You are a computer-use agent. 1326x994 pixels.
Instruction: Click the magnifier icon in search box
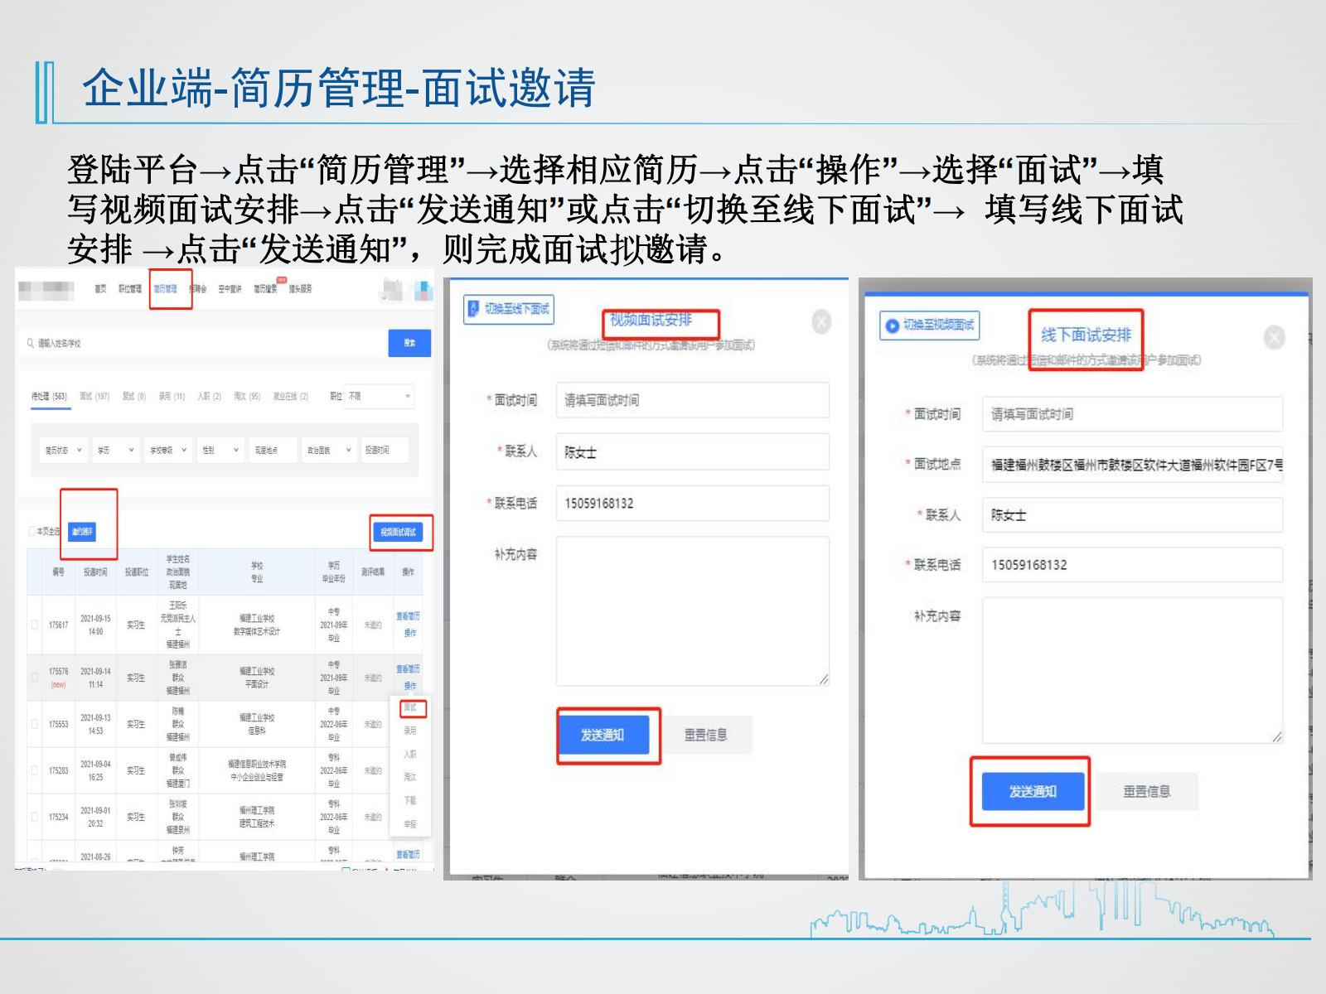click(31, 343)
